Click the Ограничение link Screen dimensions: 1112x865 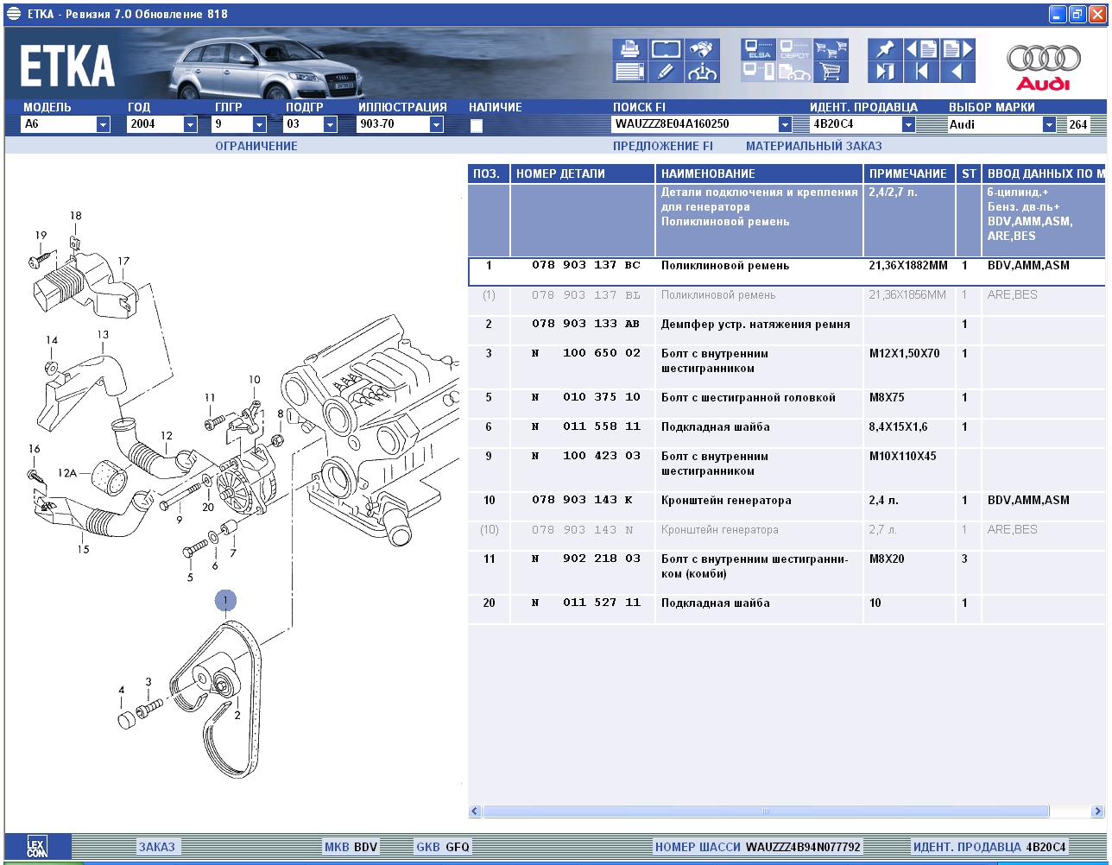click(x=256, y=146)
